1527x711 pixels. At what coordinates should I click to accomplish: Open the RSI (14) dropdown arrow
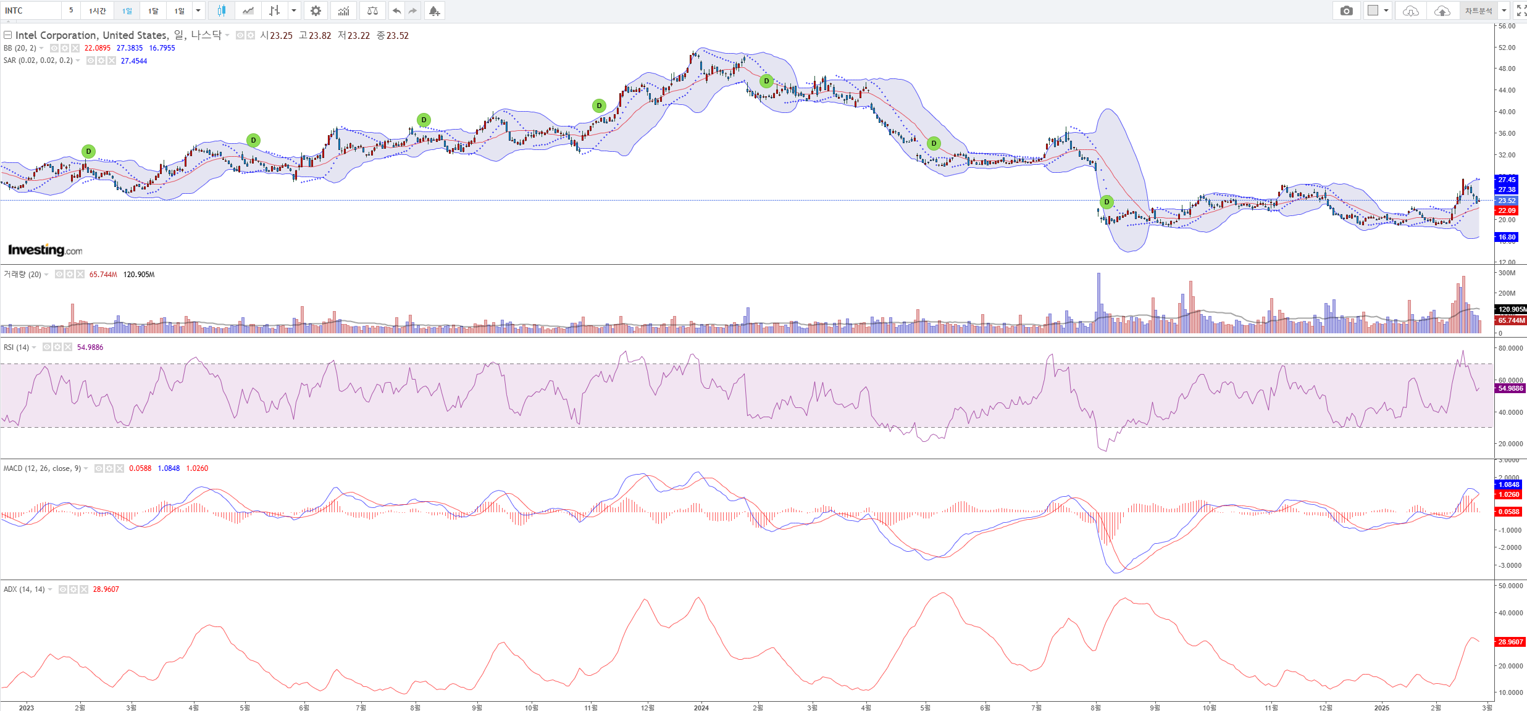tap(34, 347)
